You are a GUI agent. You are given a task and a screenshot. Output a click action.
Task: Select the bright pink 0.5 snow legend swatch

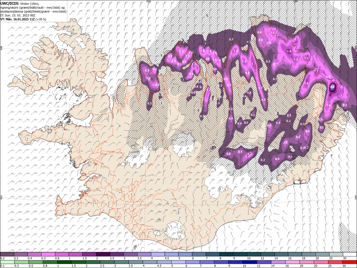(48, 254)
